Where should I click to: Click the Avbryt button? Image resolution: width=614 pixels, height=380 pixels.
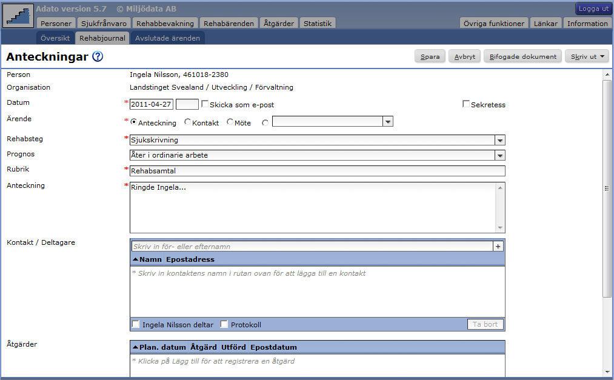(464, 57)
